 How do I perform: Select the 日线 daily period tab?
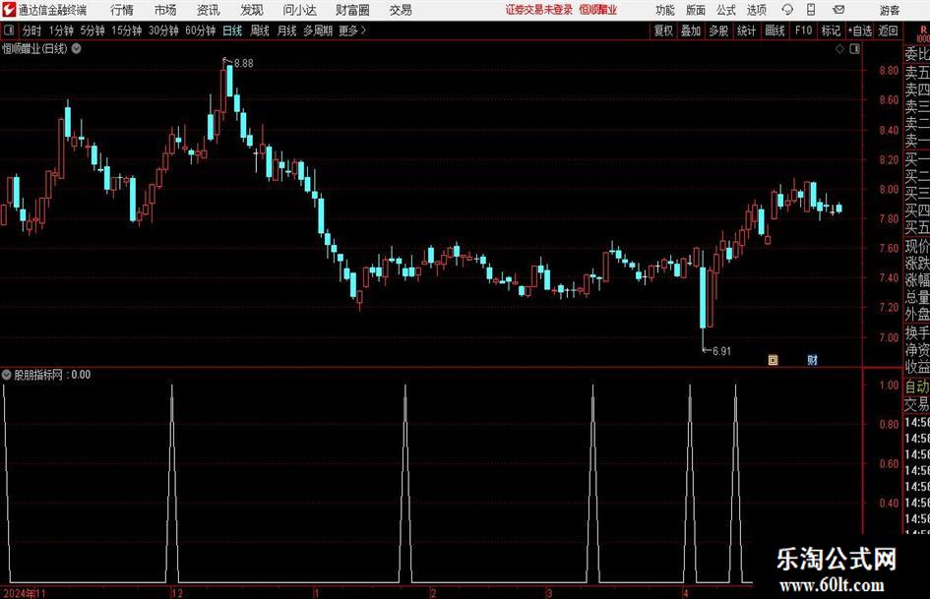[232, 30]
